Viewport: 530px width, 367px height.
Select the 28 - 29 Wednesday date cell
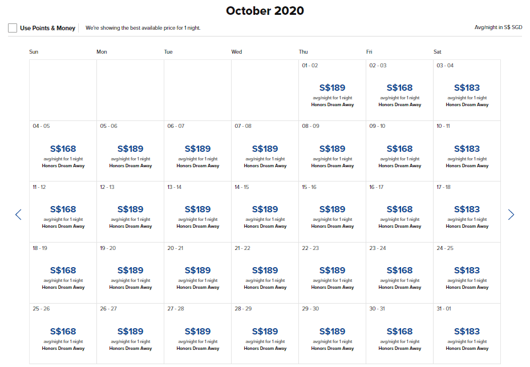pos(265,334)
